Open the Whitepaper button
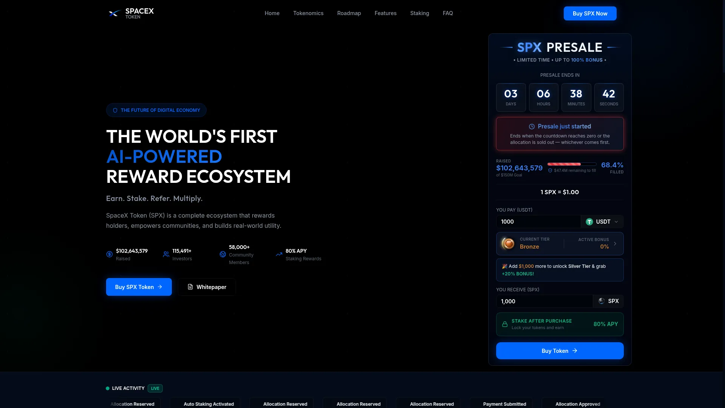 tap(207, 287)
